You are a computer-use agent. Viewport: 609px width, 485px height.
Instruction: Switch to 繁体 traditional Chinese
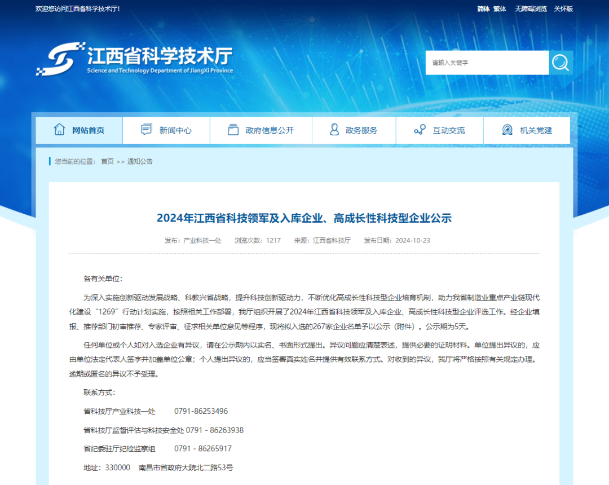click(x=500, y=9)
